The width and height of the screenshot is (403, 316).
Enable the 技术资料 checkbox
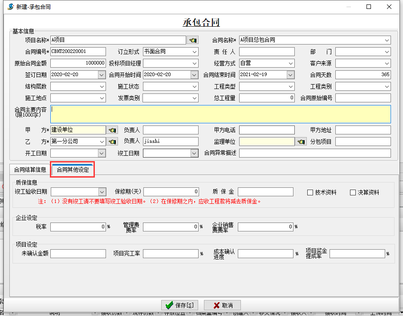point(310,193)
